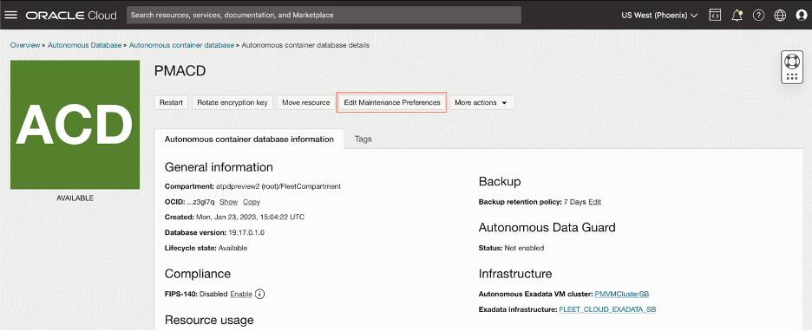Open the language globe icon
The image size is (812, 331).
pos(780,15)
